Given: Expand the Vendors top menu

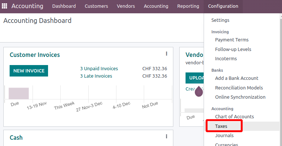Looking at the screenshot, I should [x=126, y=6].
